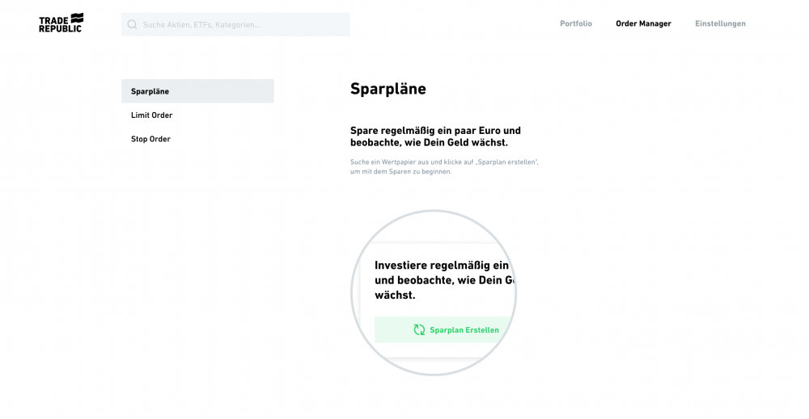Click "und beobachte, wie Dein G" in the illustration
Image resolution: width=809 pixels, height=419 pixels.
pos(444,280)
